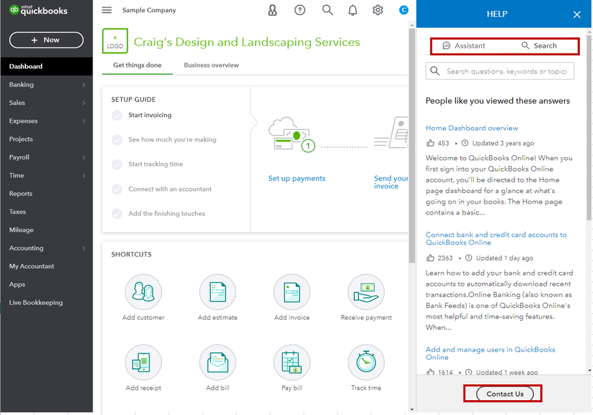Click the Set up payments cloud illustration

pyautogui.click(x=291, y=134)
